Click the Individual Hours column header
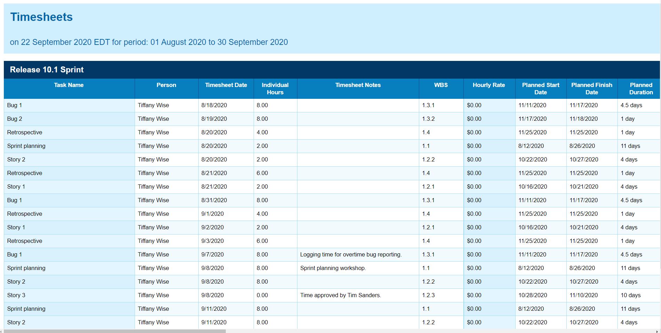This screenshot has width=661, height=333. click(x=275, y=88)
